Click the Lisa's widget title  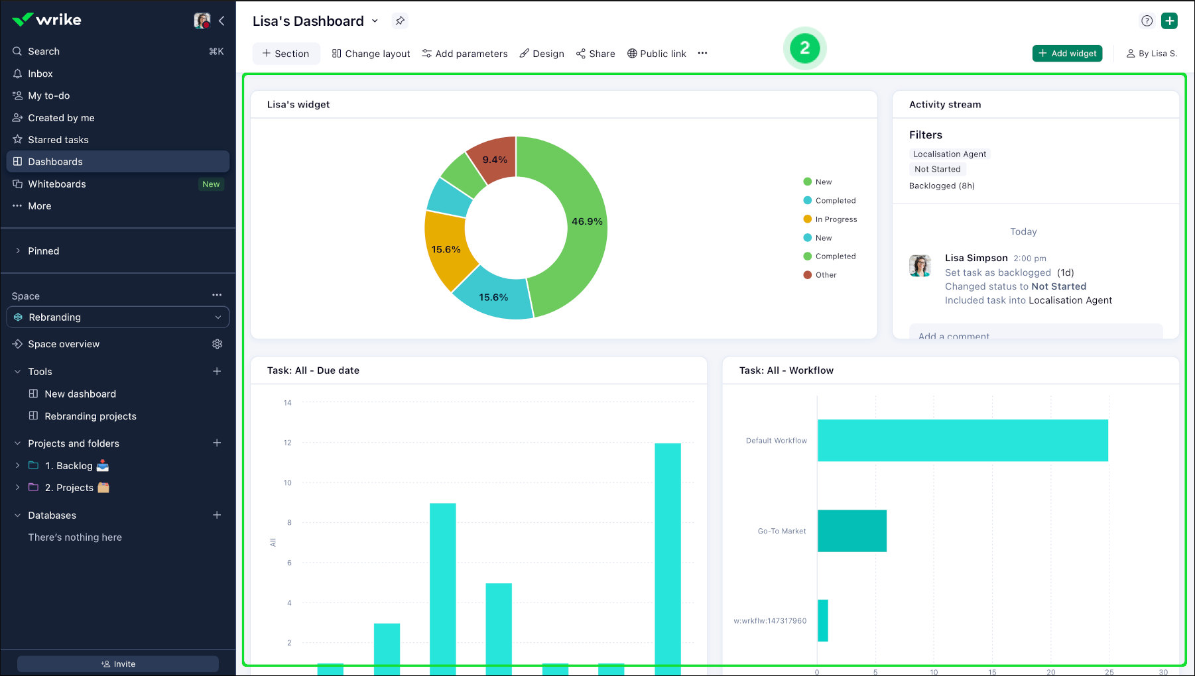pyautogui.click(x=298, y=105)
